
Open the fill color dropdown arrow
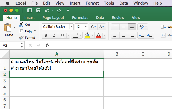(93, 35)
